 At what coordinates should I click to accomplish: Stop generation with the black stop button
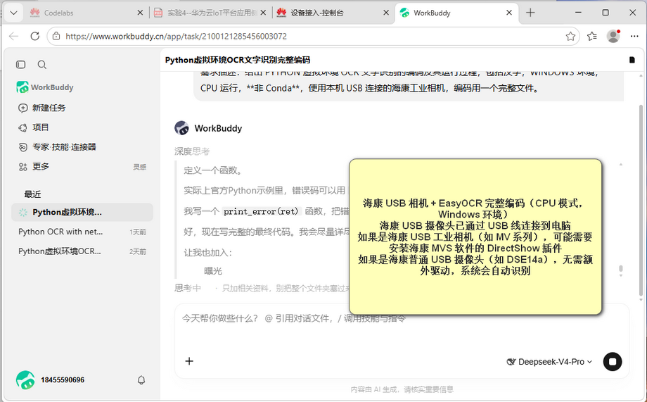click(x=613, y=361)
